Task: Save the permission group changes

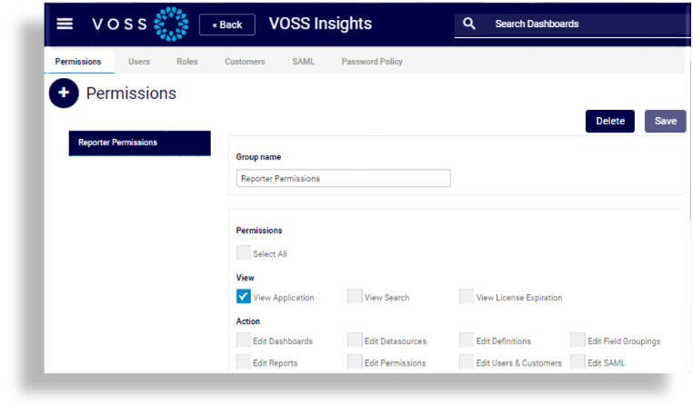Action: point(665,121)
